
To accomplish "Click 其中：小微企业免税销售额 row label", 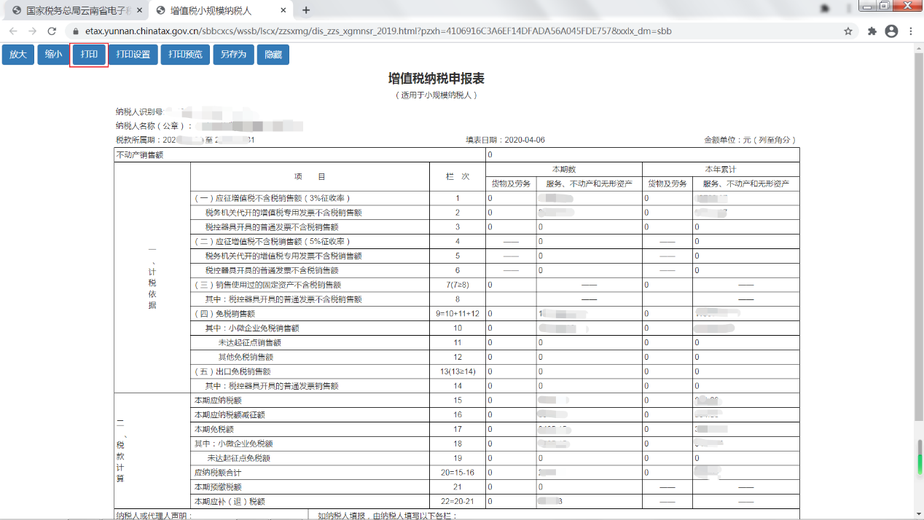I will 252,328.
